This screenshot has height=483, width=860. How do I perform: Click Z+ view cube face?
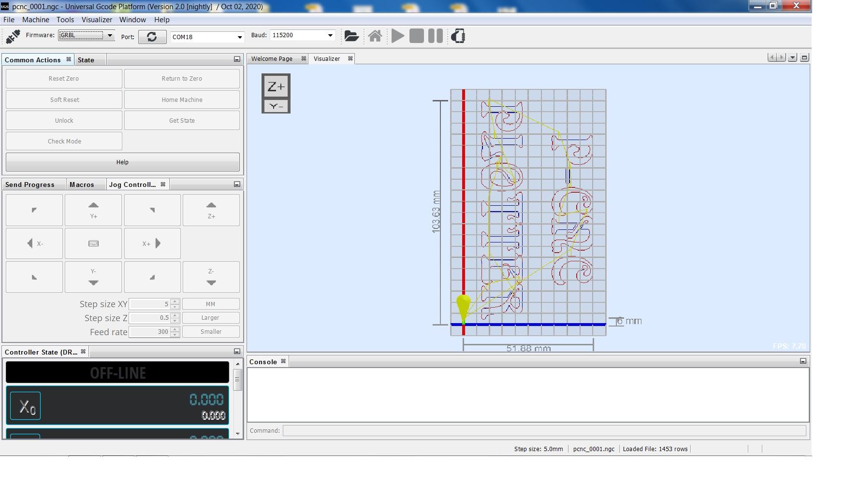coord(276,86)
